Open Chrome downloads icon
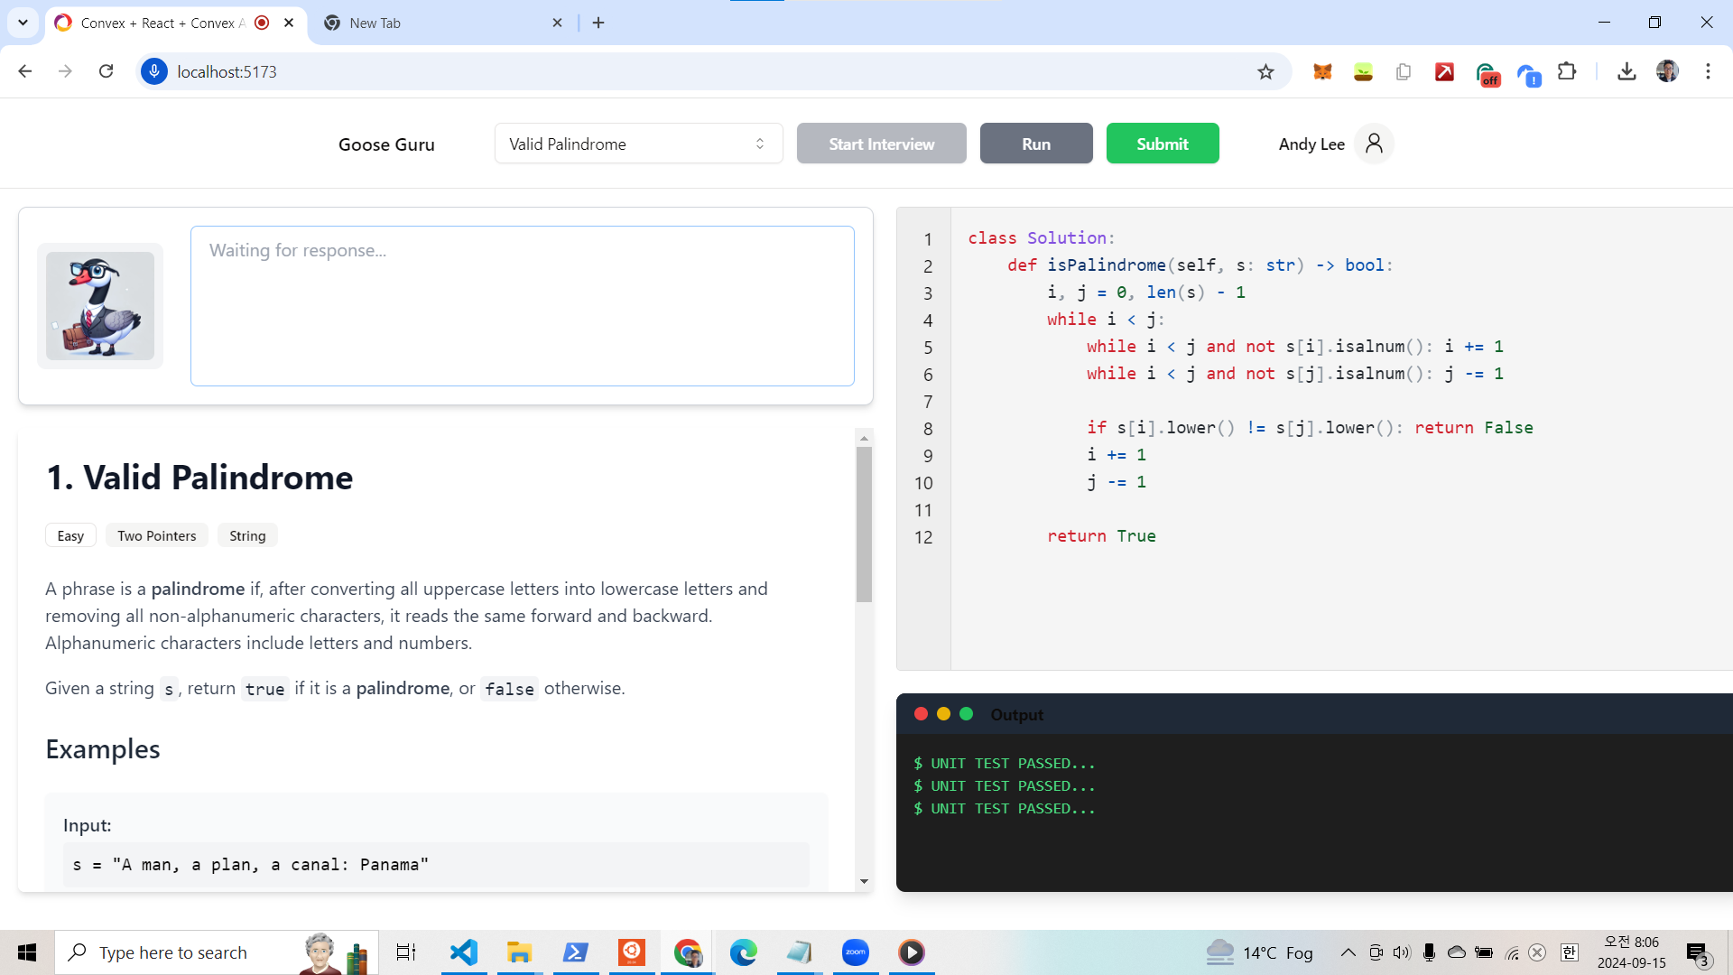 tap(1626, 71)
